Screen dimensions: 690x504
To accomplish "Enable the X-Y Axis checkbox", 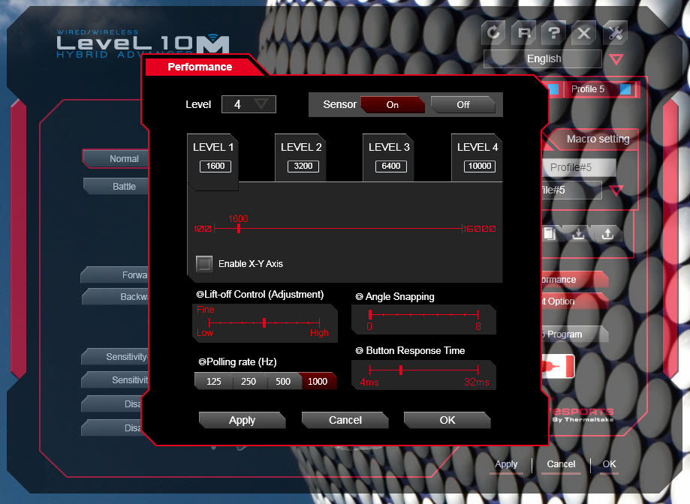I will (x=203, y=264).
